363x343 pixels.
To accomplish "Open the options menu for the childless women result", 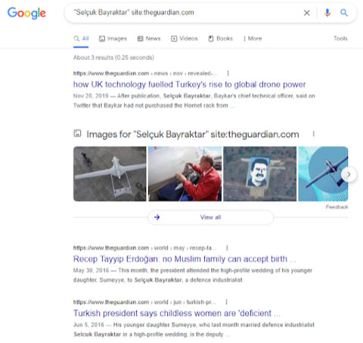I will (x=226, y=302).
